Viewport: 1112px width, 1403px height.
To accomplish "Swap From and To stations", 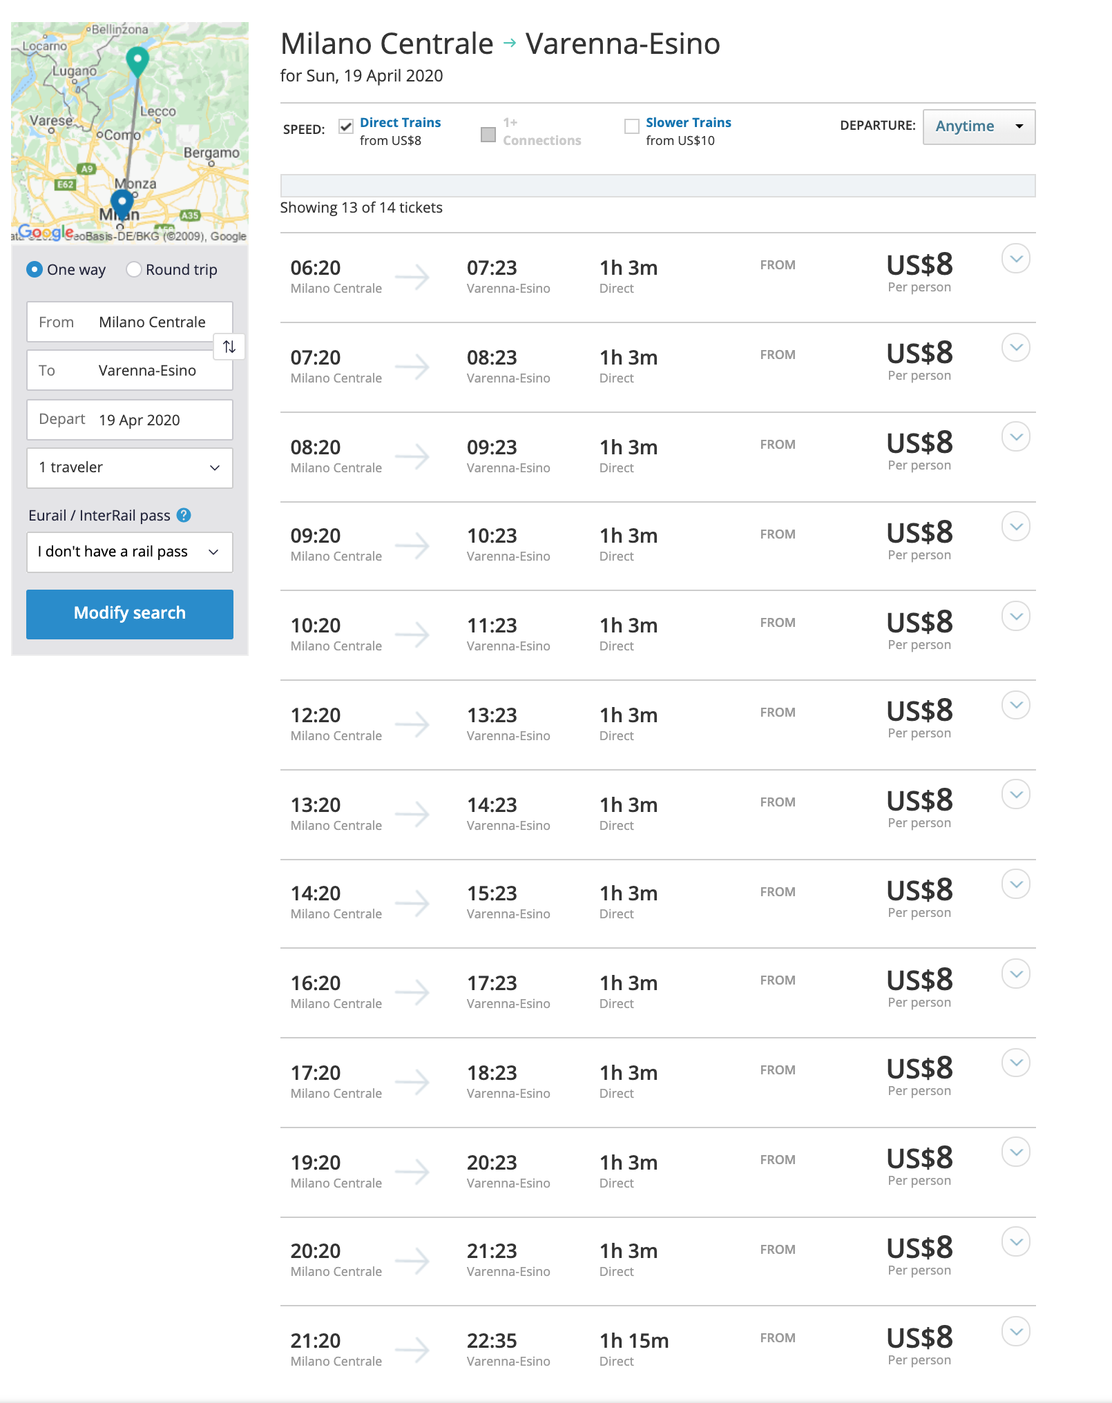I will (229, 347).
